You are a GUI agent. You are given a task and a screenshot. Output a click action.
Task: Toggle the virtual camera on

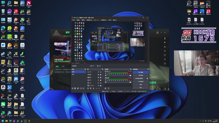coord(139,78)
